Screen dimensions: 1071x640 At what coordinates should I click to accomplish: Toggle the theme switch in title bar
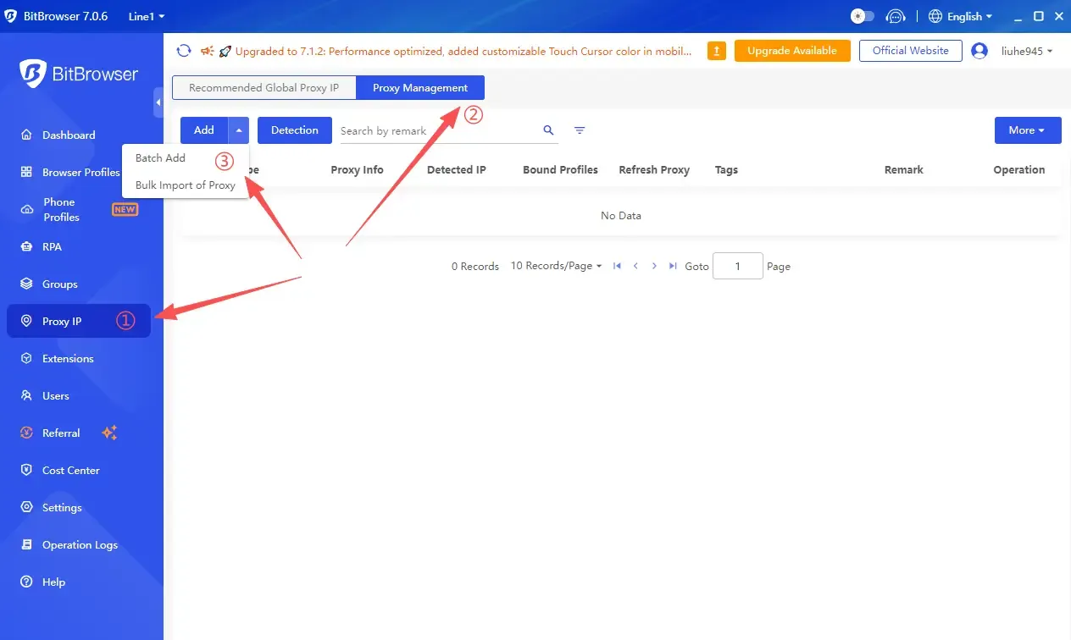click(x=862, y=16)
